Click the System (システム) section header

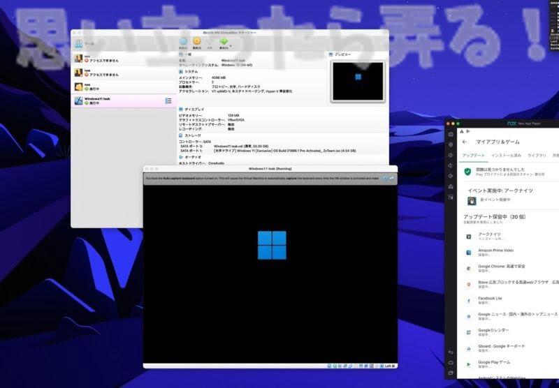[x=189, y=72]
